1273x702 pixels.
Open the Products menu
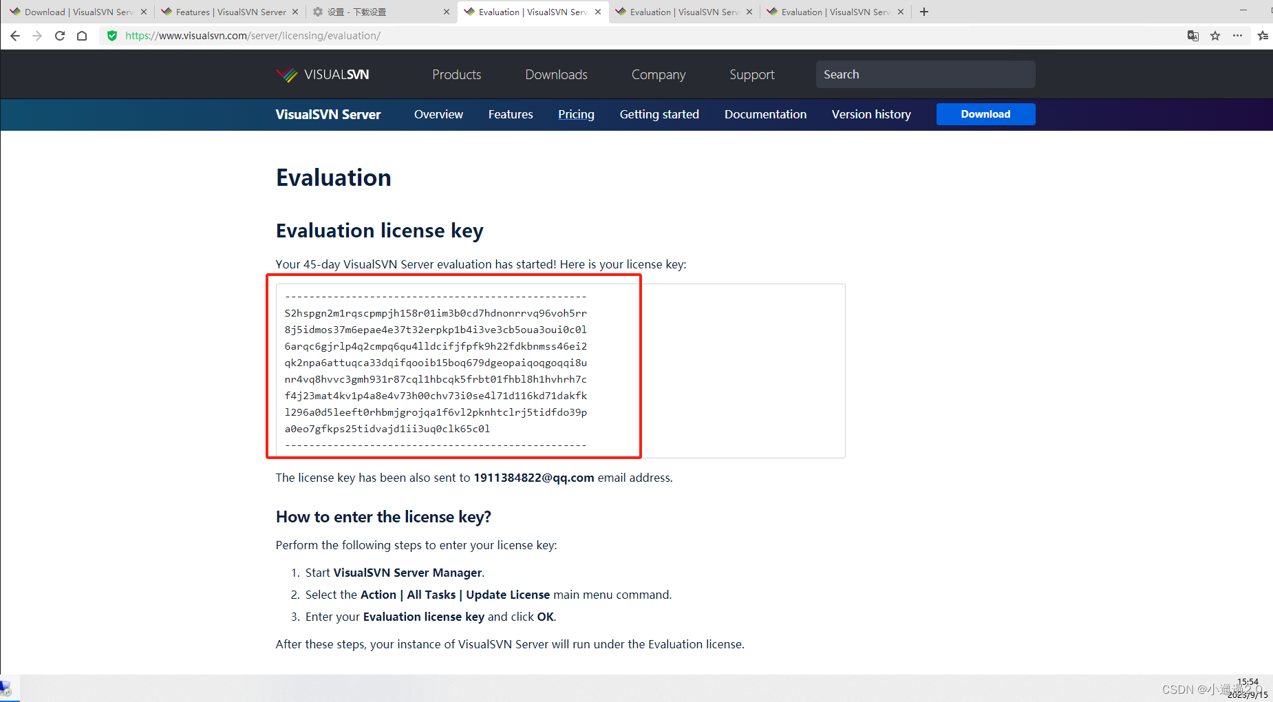[x=457, y=74]
